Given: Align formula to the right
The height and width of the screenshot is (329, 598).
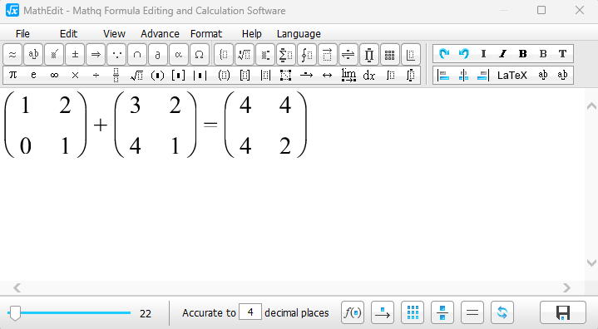Looking at the screenshot, I should [483, 75].
